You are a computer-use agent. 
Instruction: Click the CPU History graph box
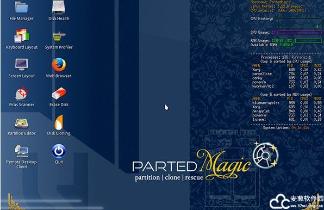300,23
